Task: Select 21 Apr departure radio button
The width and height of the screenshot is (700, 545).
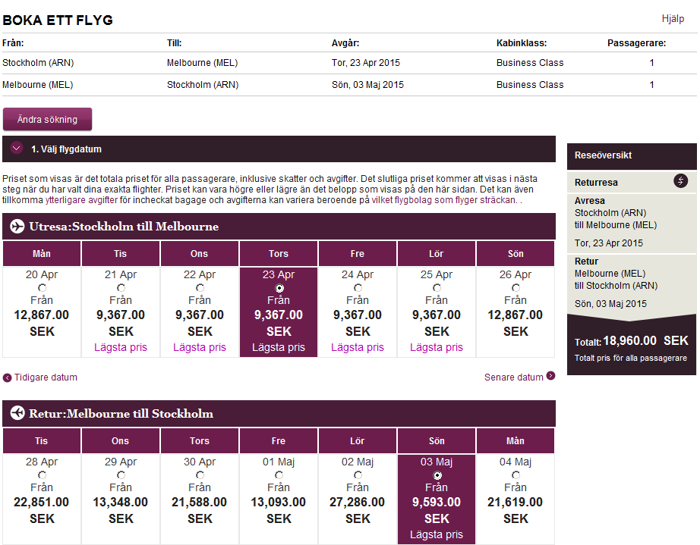Action: 121,288
